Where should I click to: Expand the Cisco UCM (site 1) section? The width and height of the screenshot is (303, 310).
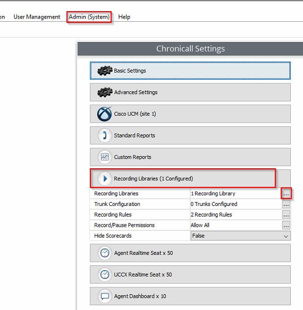190,114
